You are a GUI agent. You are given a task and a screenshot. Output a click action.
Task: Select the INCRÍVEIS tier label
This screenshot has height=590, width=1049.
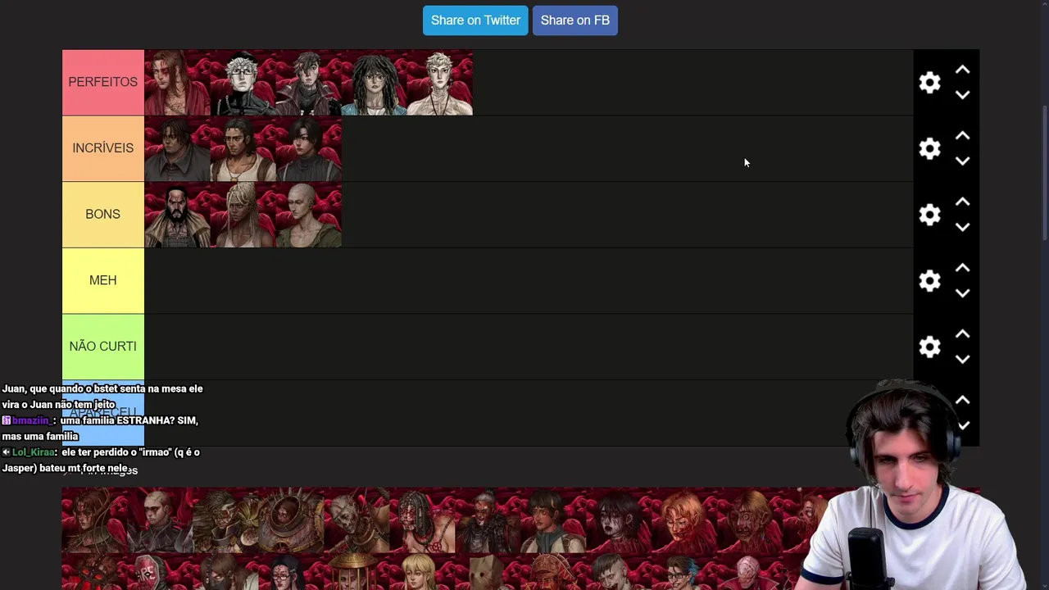click(103, 148)
